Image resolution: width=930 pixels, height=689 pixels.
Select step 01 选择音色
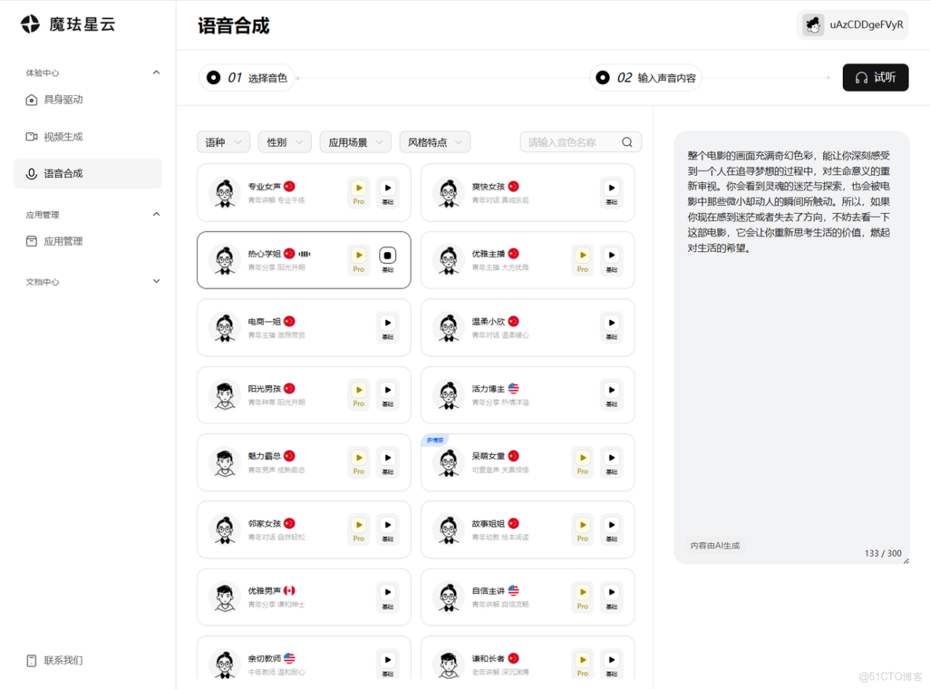click(247, 77)
